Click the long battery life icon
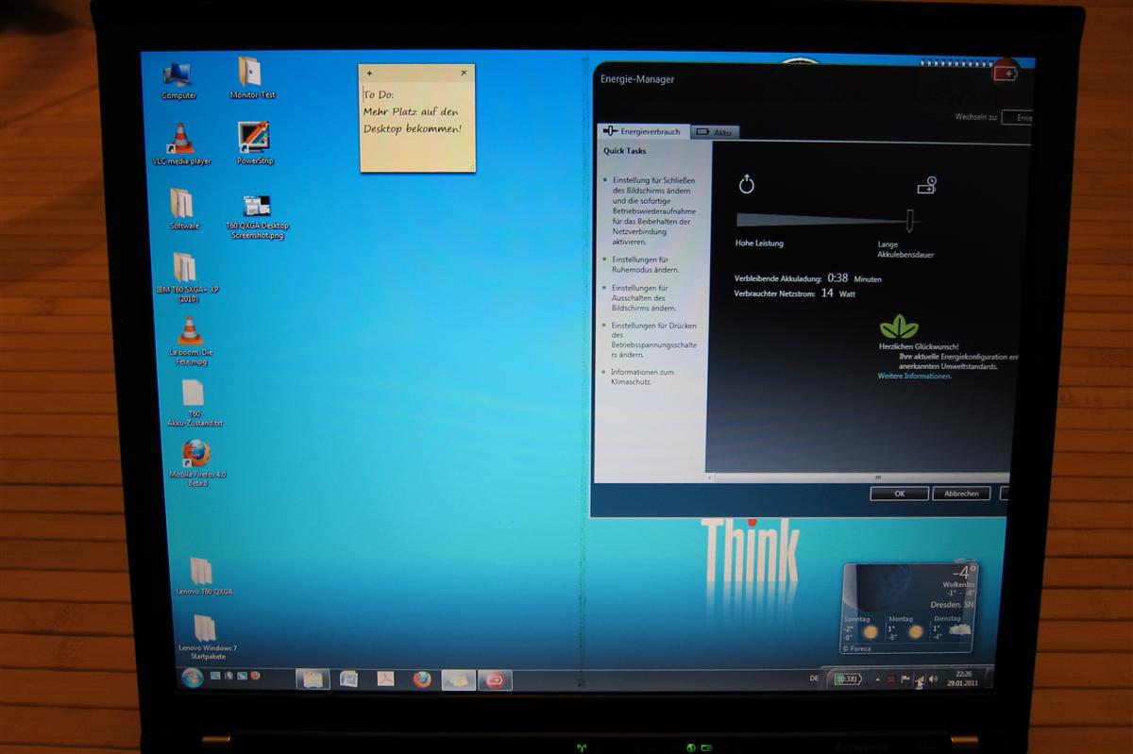 (x=926, y=186)
